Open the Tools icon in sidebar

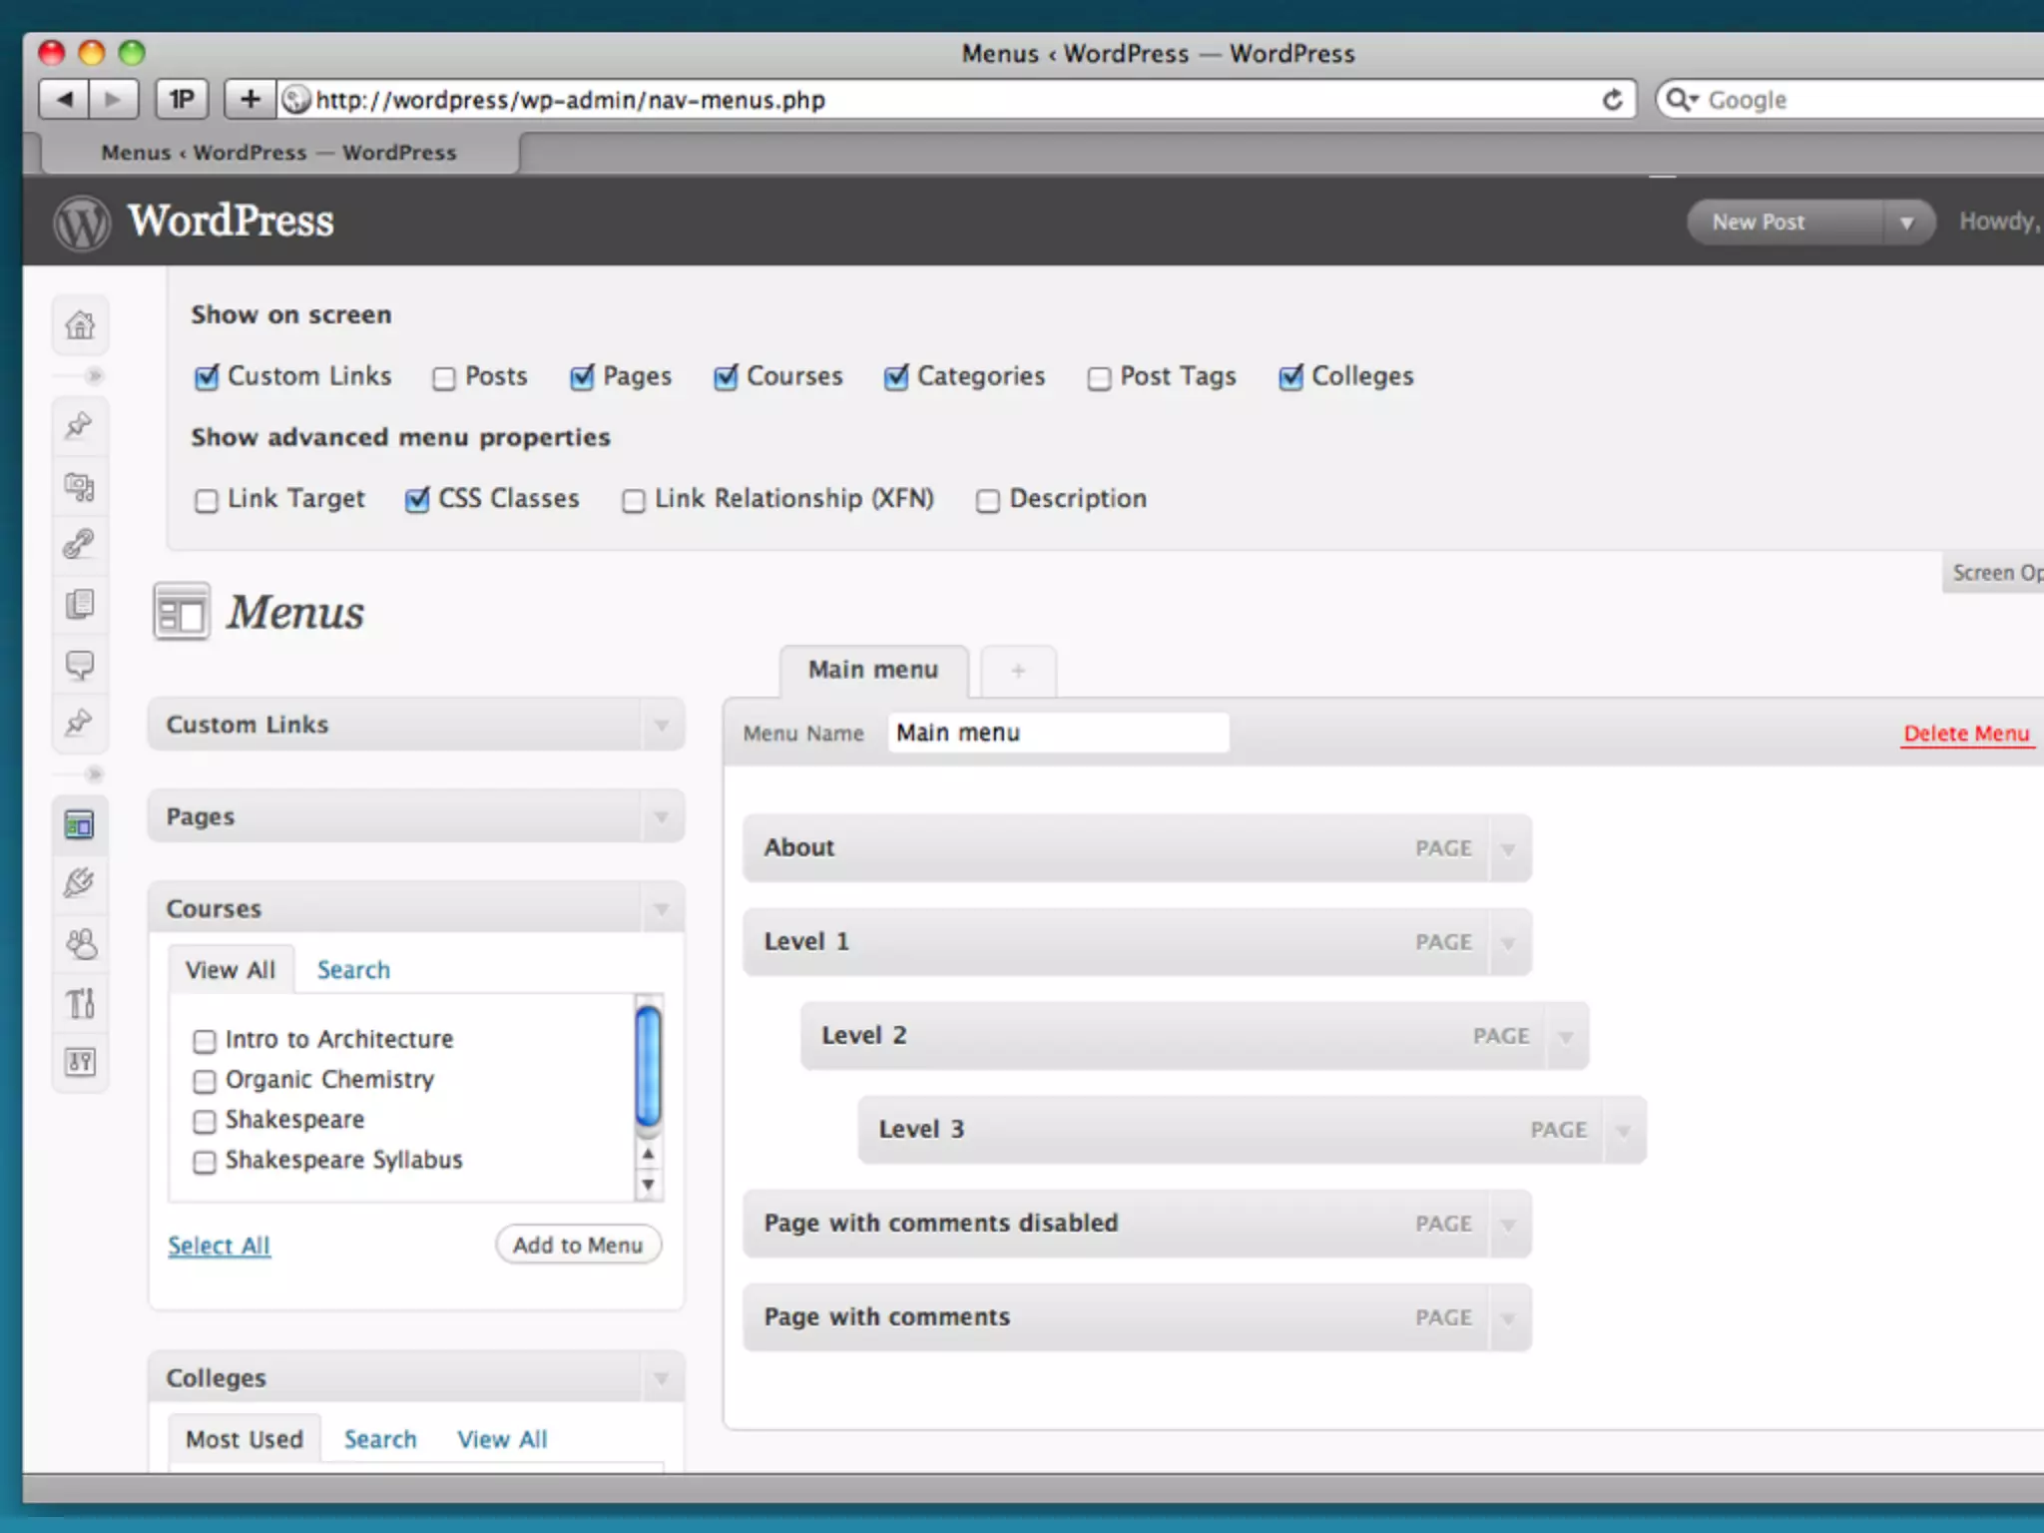[80, 1003]
